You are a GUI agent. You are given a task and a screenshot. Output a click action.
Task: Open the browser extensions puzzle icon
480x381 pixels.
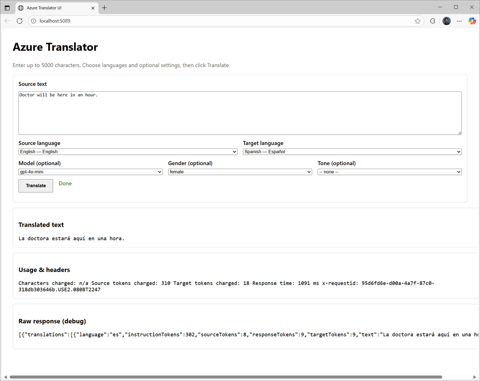(x=432, y=21)
